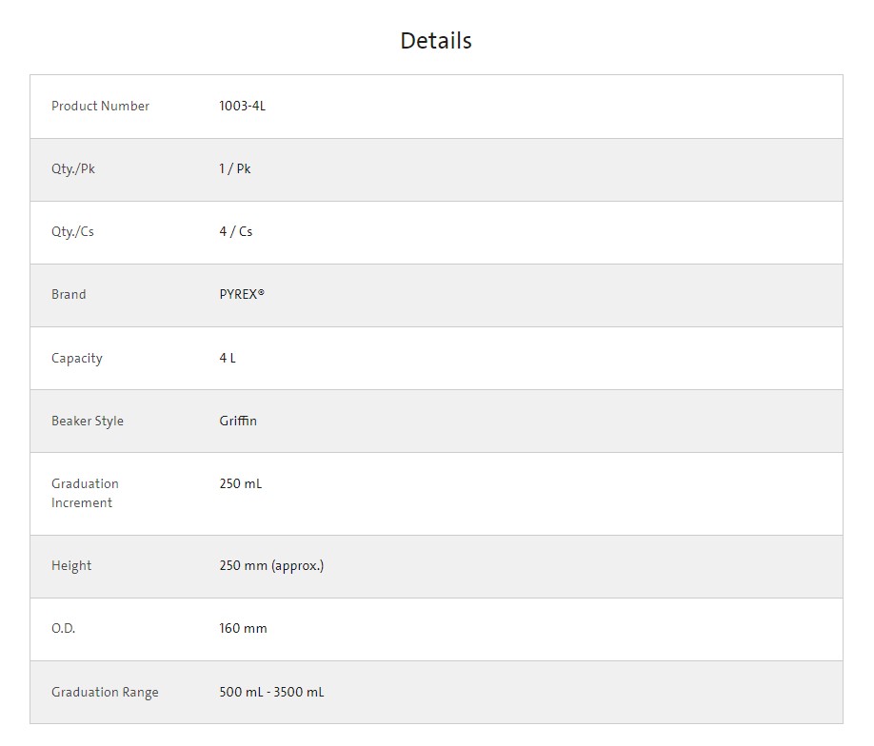Click the Details heading
This screenshot has width=874, height=746.
coord(435,41)
